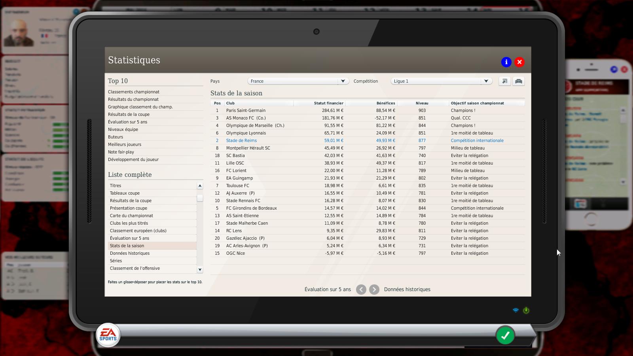Sort table by Statut financier column
This screenshot has width=633, height=356.
coord(319,103)
